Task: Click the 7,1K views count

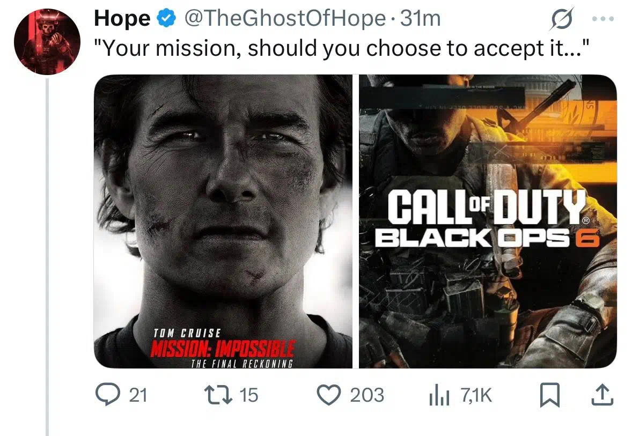Action: coord(476,395)
